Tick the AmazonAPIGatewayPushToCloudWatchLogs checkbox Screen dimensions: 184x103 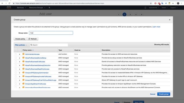pos(16,80)
